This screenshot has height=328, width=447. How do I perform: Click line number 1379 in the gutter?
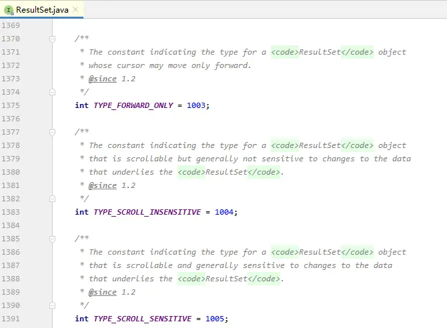[11, 159]
